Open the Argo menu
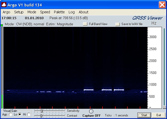Screen dimensions: 167x119 [x=6, y=12]
